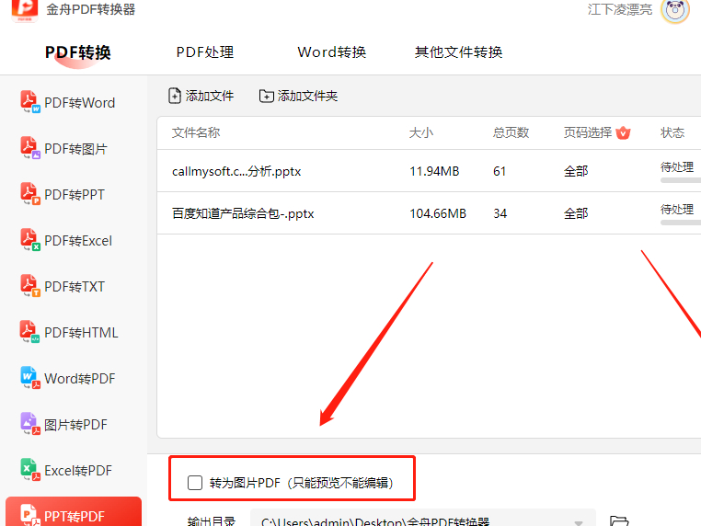The height and width of the screenshot is (526, 701).
Task: Open 页码选择 全部 for callmysoft file
Action: [x=576, y=171]
